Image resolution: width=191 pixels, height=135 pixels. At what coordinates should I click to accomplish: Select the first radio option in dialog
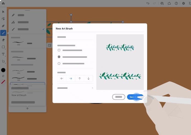pos(59,50)
